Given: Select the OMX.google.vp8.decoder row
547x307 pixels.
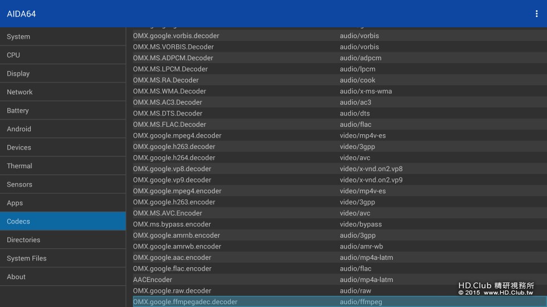Looking at the screenshot, I should coord(340,169).
